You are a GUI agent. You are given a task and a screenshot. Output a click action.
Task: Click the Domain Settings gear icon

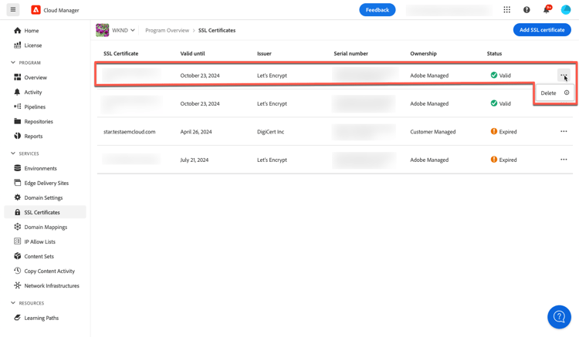click(x=17, y=197)
